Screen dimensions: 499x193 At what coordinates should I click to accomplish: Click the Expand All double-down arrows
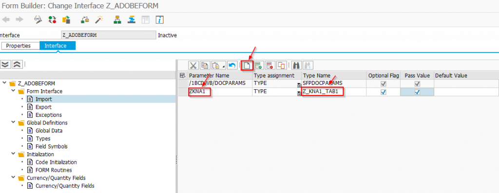5,64
